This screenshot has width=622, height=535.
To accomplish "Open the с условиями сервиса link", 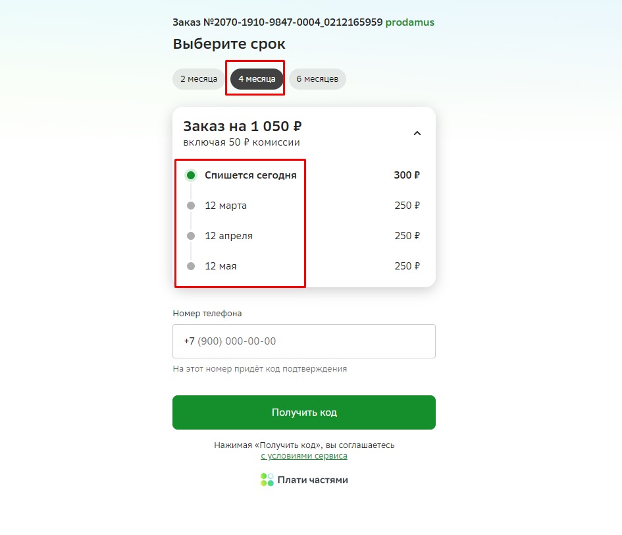I will [x=304, y=456].
